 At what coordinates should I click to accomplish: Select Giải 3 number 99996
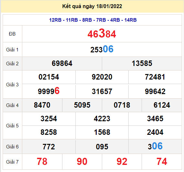coord(49,91)
